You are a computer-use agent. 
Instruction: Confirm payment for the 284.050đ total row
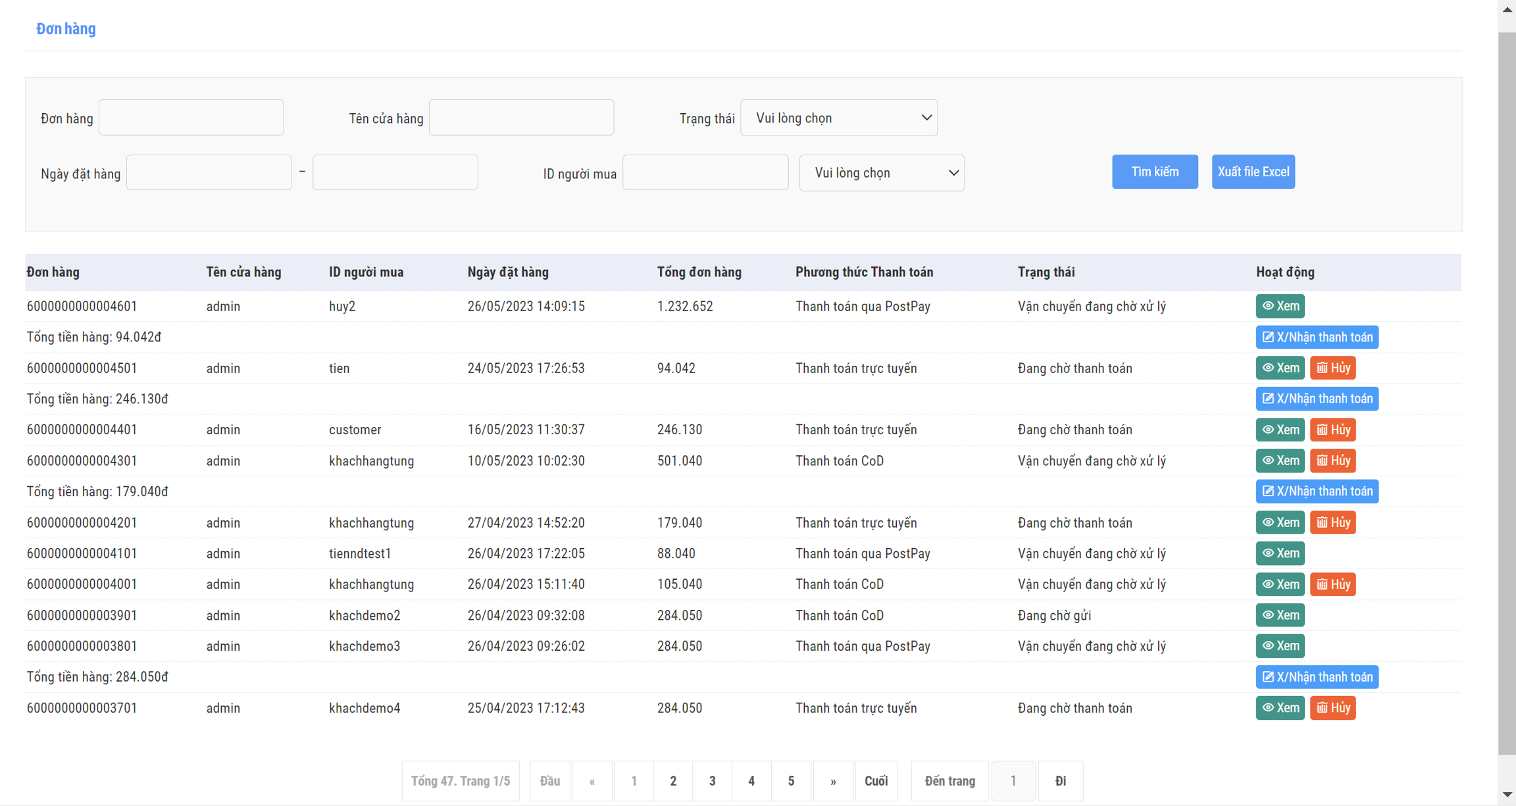[1317, 677]
